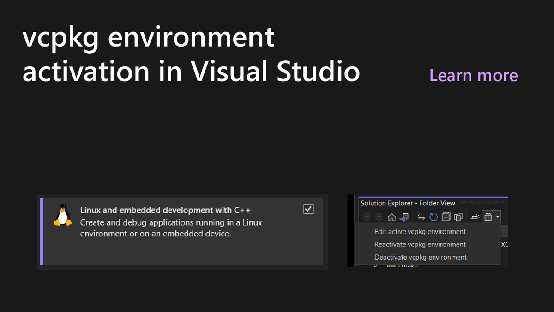Image resolution: width=554 pixels, height=312 pixels.
Task: Click the Show All Files icon
Action: (x=458, y=217)
